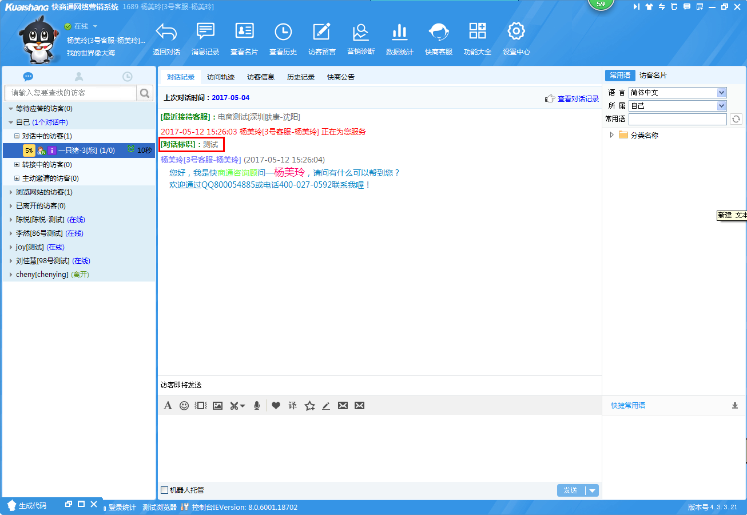Click 查看对话记录 link

click(578, 98)
